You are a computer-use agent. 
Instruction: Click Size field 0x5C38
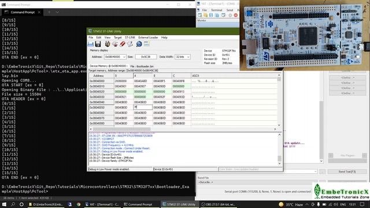pyautogui.click(x=146, y=57)
